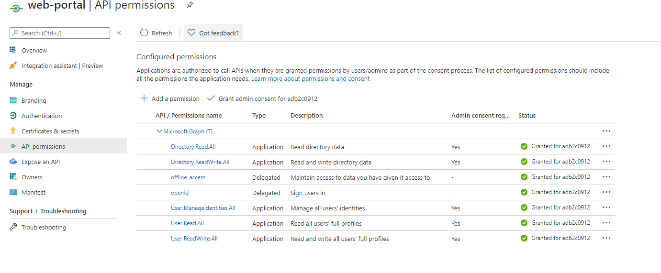
Task: Click the Certificates & secrets key icon
Action: pos(13,131)
